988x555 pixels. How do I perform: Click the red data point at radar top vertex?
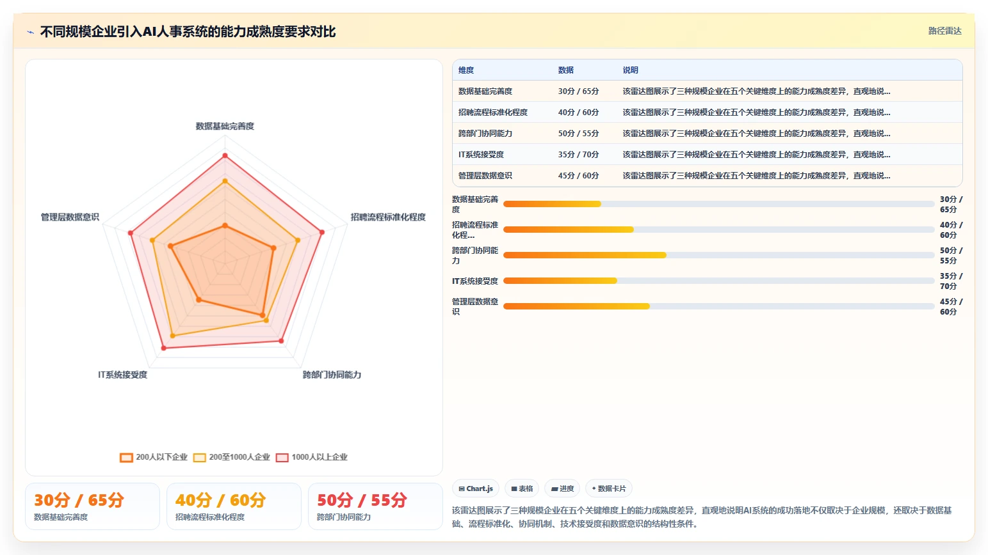coord(225,155)
